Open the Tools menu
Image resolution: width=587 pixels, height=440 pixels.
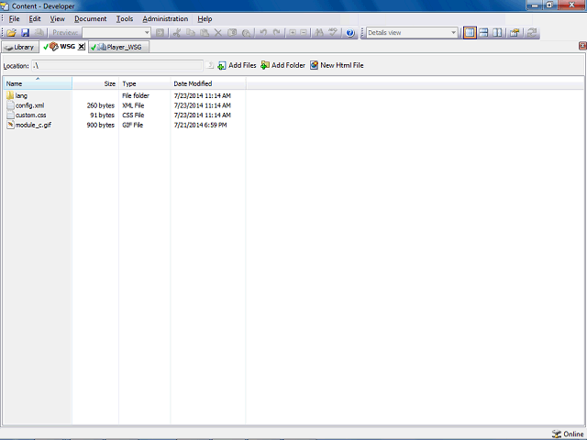[x=125, y=18]
